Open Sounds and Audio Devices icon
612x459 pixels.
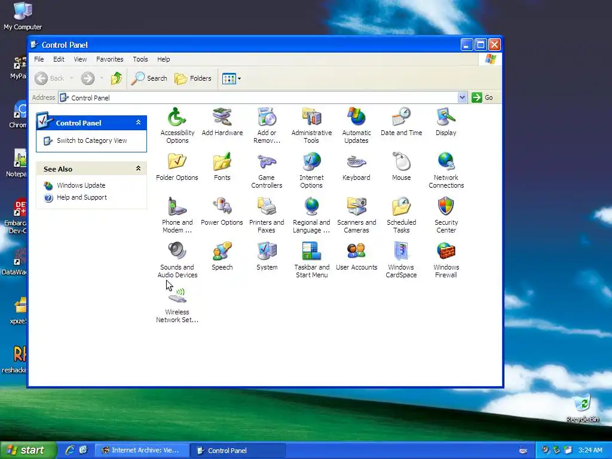coord(177,252)
